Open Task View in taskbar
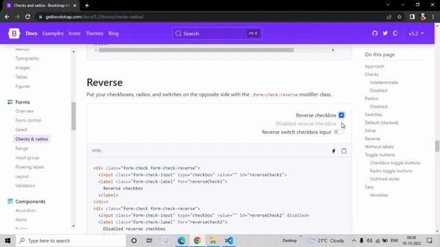This screenshot has height=247, width=440. coord(149,241)
